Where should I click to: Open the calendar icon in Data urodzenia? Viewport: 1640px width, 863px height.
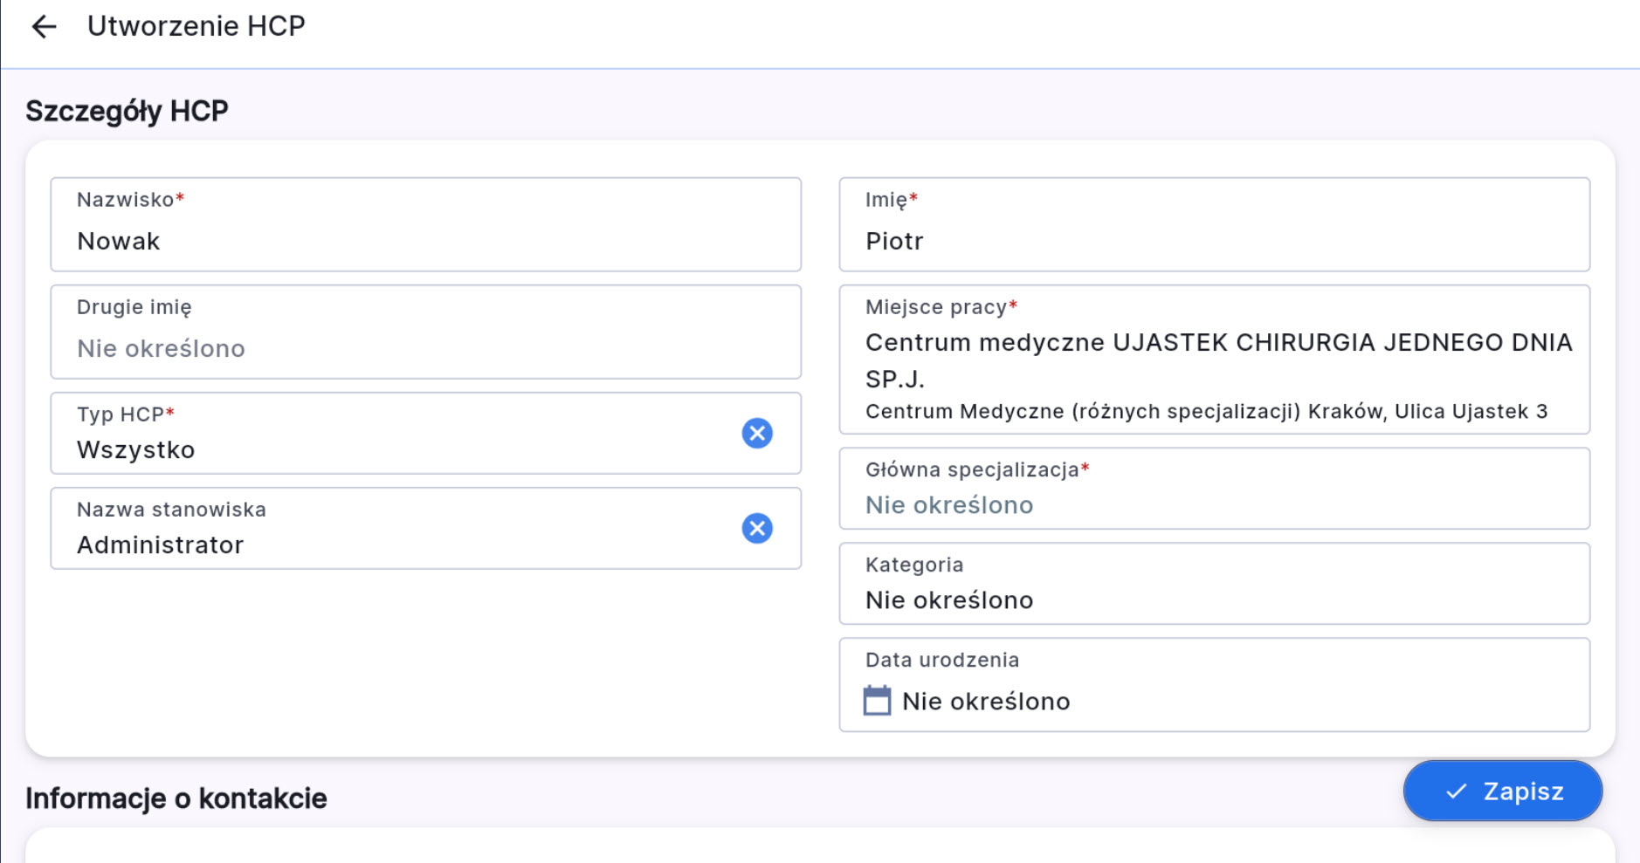point(877,701)
